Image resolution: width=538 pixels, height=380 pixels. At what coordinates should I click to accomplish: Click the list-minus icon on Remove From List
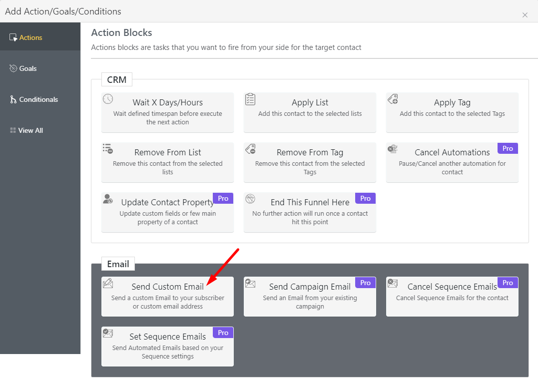108,149
